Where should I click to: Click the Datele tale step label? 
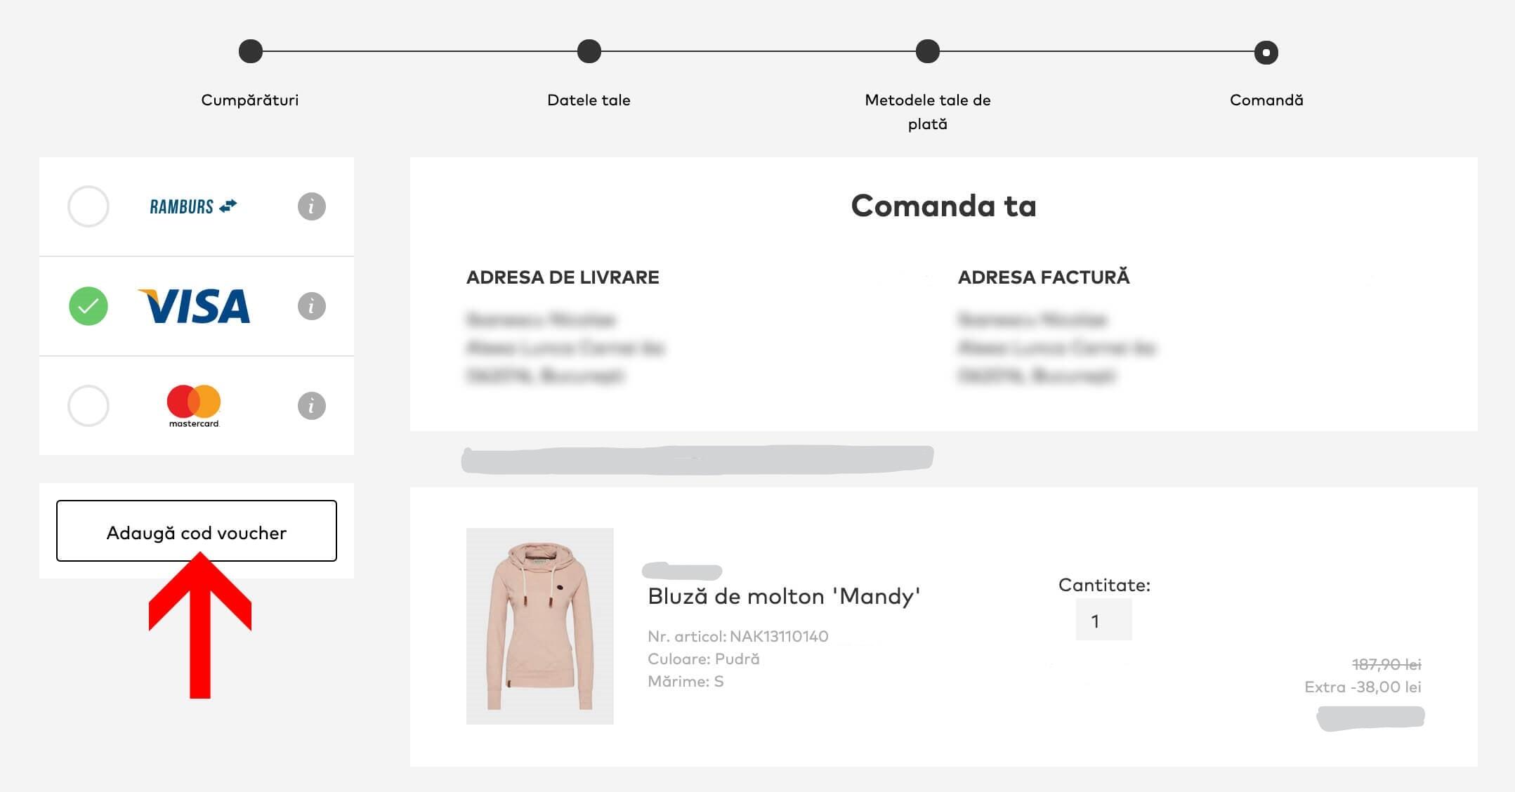point(589,100)
